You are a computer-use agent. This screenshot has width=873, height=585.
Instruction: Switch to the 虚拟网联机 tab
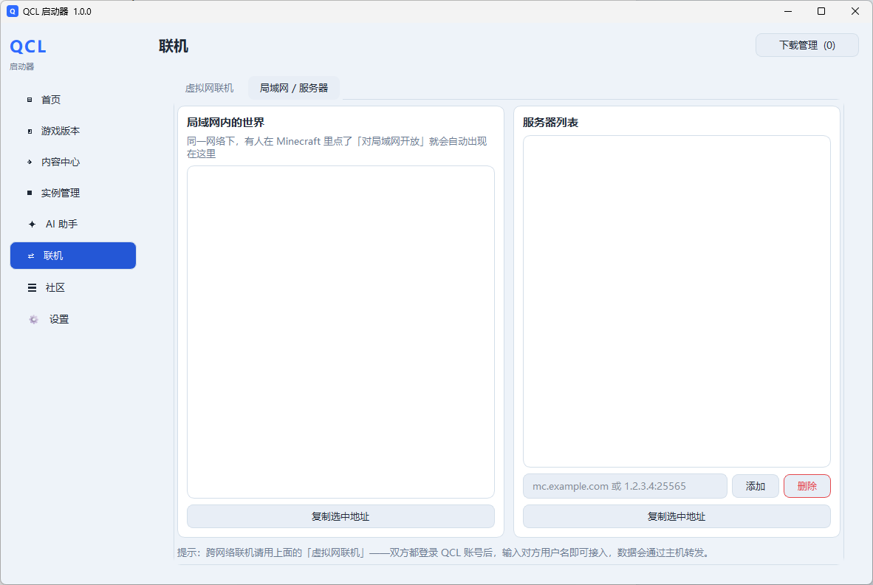209,88
